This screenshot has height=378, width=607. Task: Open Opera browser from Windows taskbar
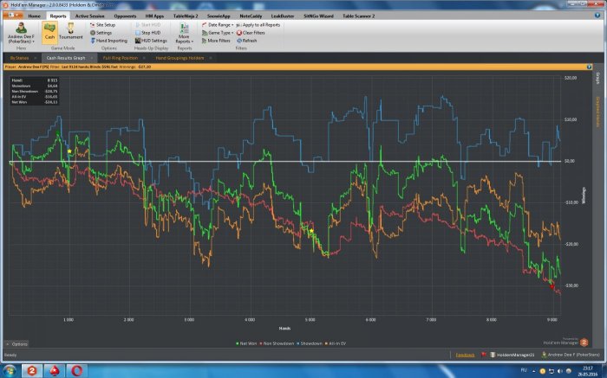(77, 370)
